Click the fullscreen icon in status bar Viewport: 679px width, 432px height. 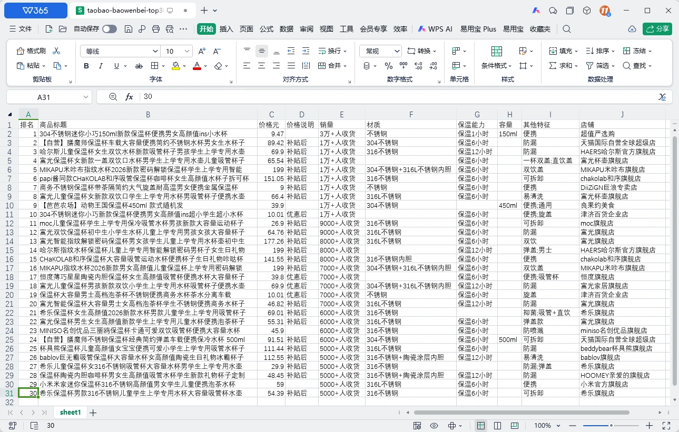coord(666,426)
